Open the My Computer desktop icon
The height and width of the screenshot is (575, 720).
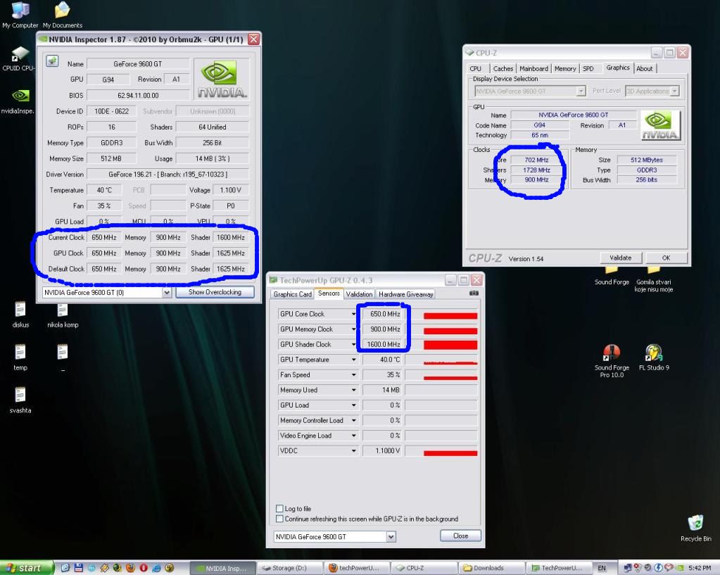(x=20, y=15)
